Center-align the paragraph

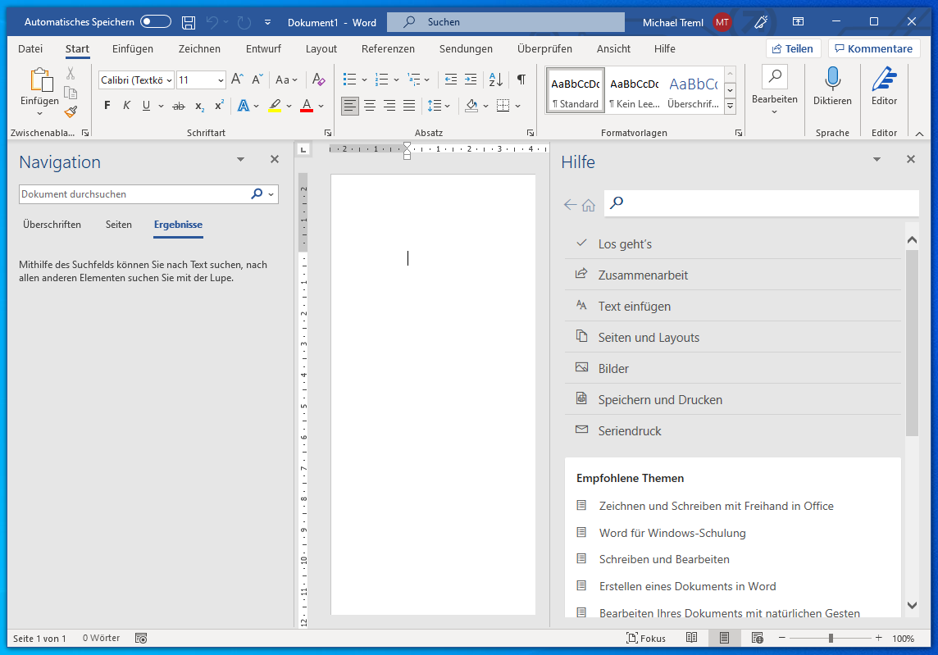click(370, 106)
